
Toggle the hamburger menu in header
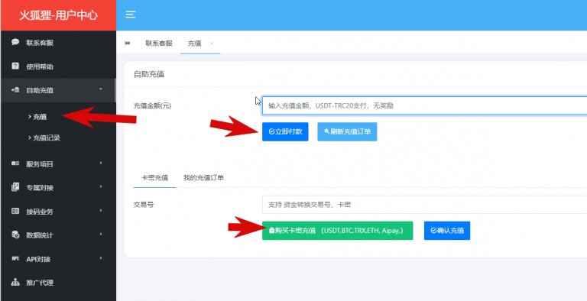click(x=130, y=15)
